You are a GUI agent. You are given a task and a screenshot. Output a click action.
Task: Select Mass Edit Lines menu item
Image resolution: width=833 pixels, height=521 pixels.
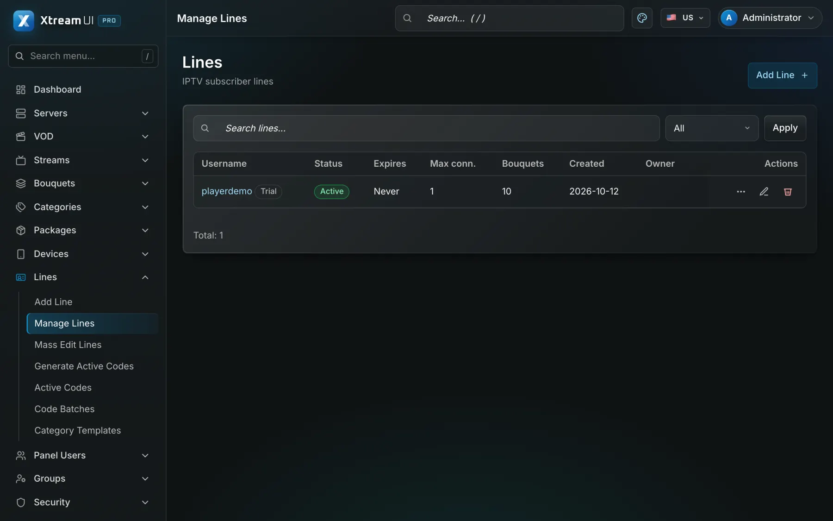pyautogui.click(x=93, y=345)
